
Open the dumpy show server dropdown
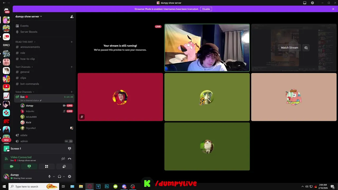tap(29, 16)
